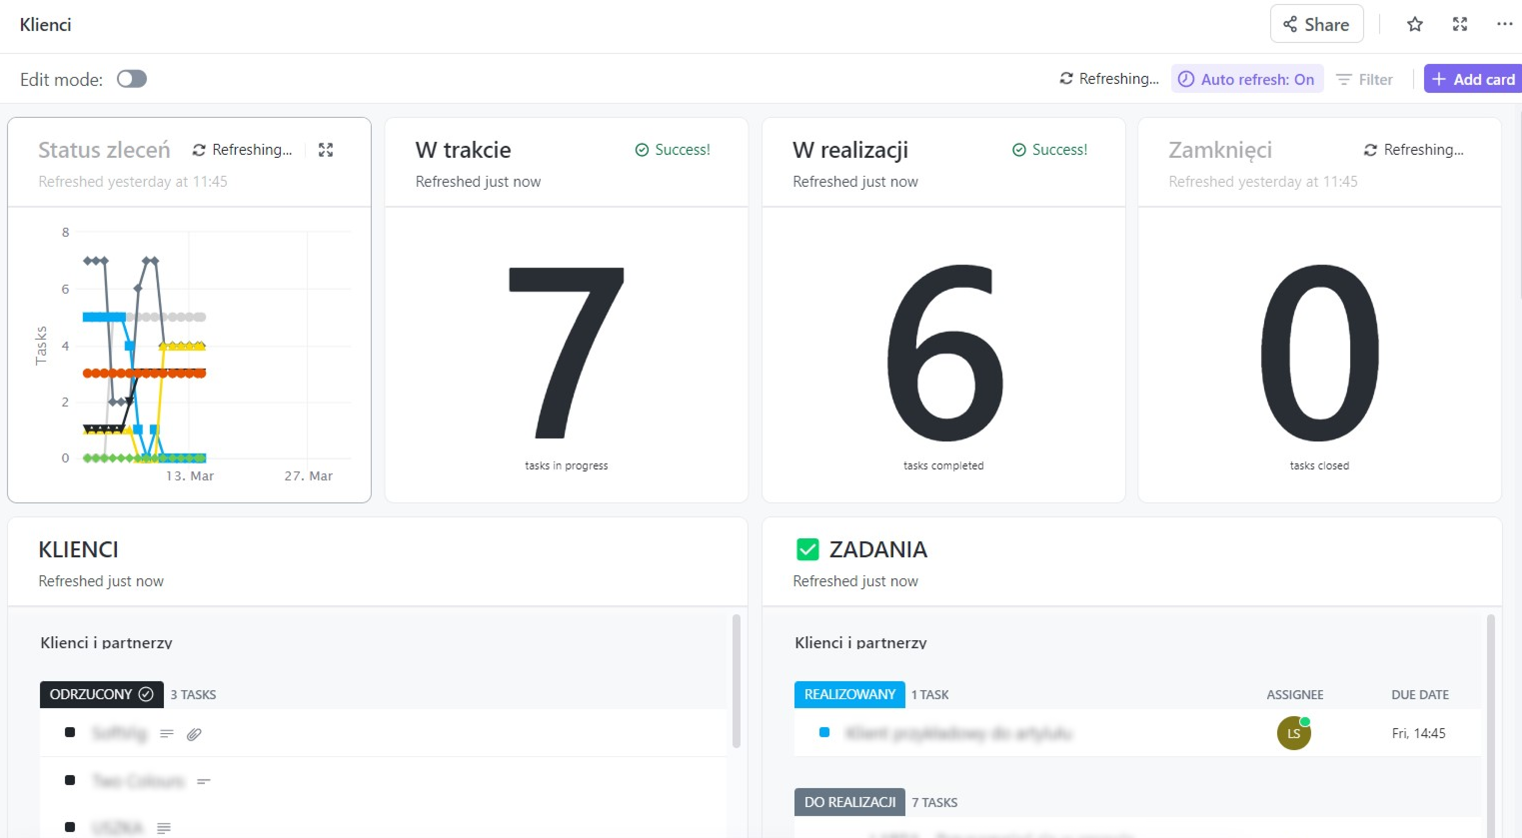Click the ZADANIA card scrollbar

tap(1491, 726)
